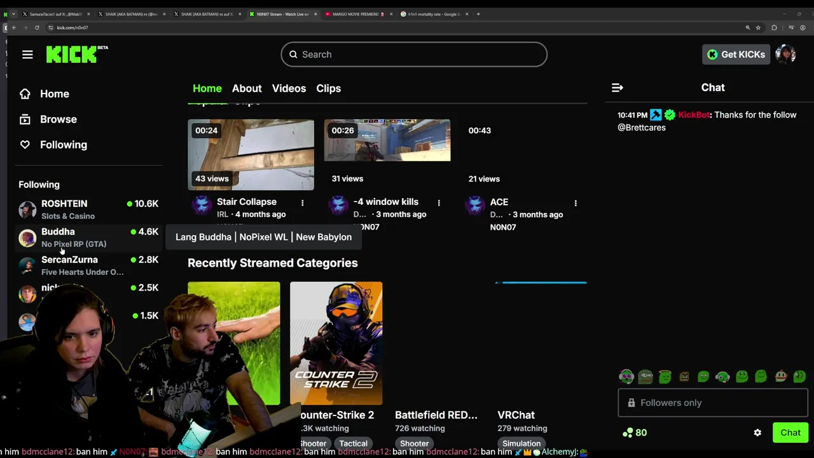Screen dimensions: 814x458
Task: Click the KickBot moderator badge icon
Action: (x=656, y=115)
